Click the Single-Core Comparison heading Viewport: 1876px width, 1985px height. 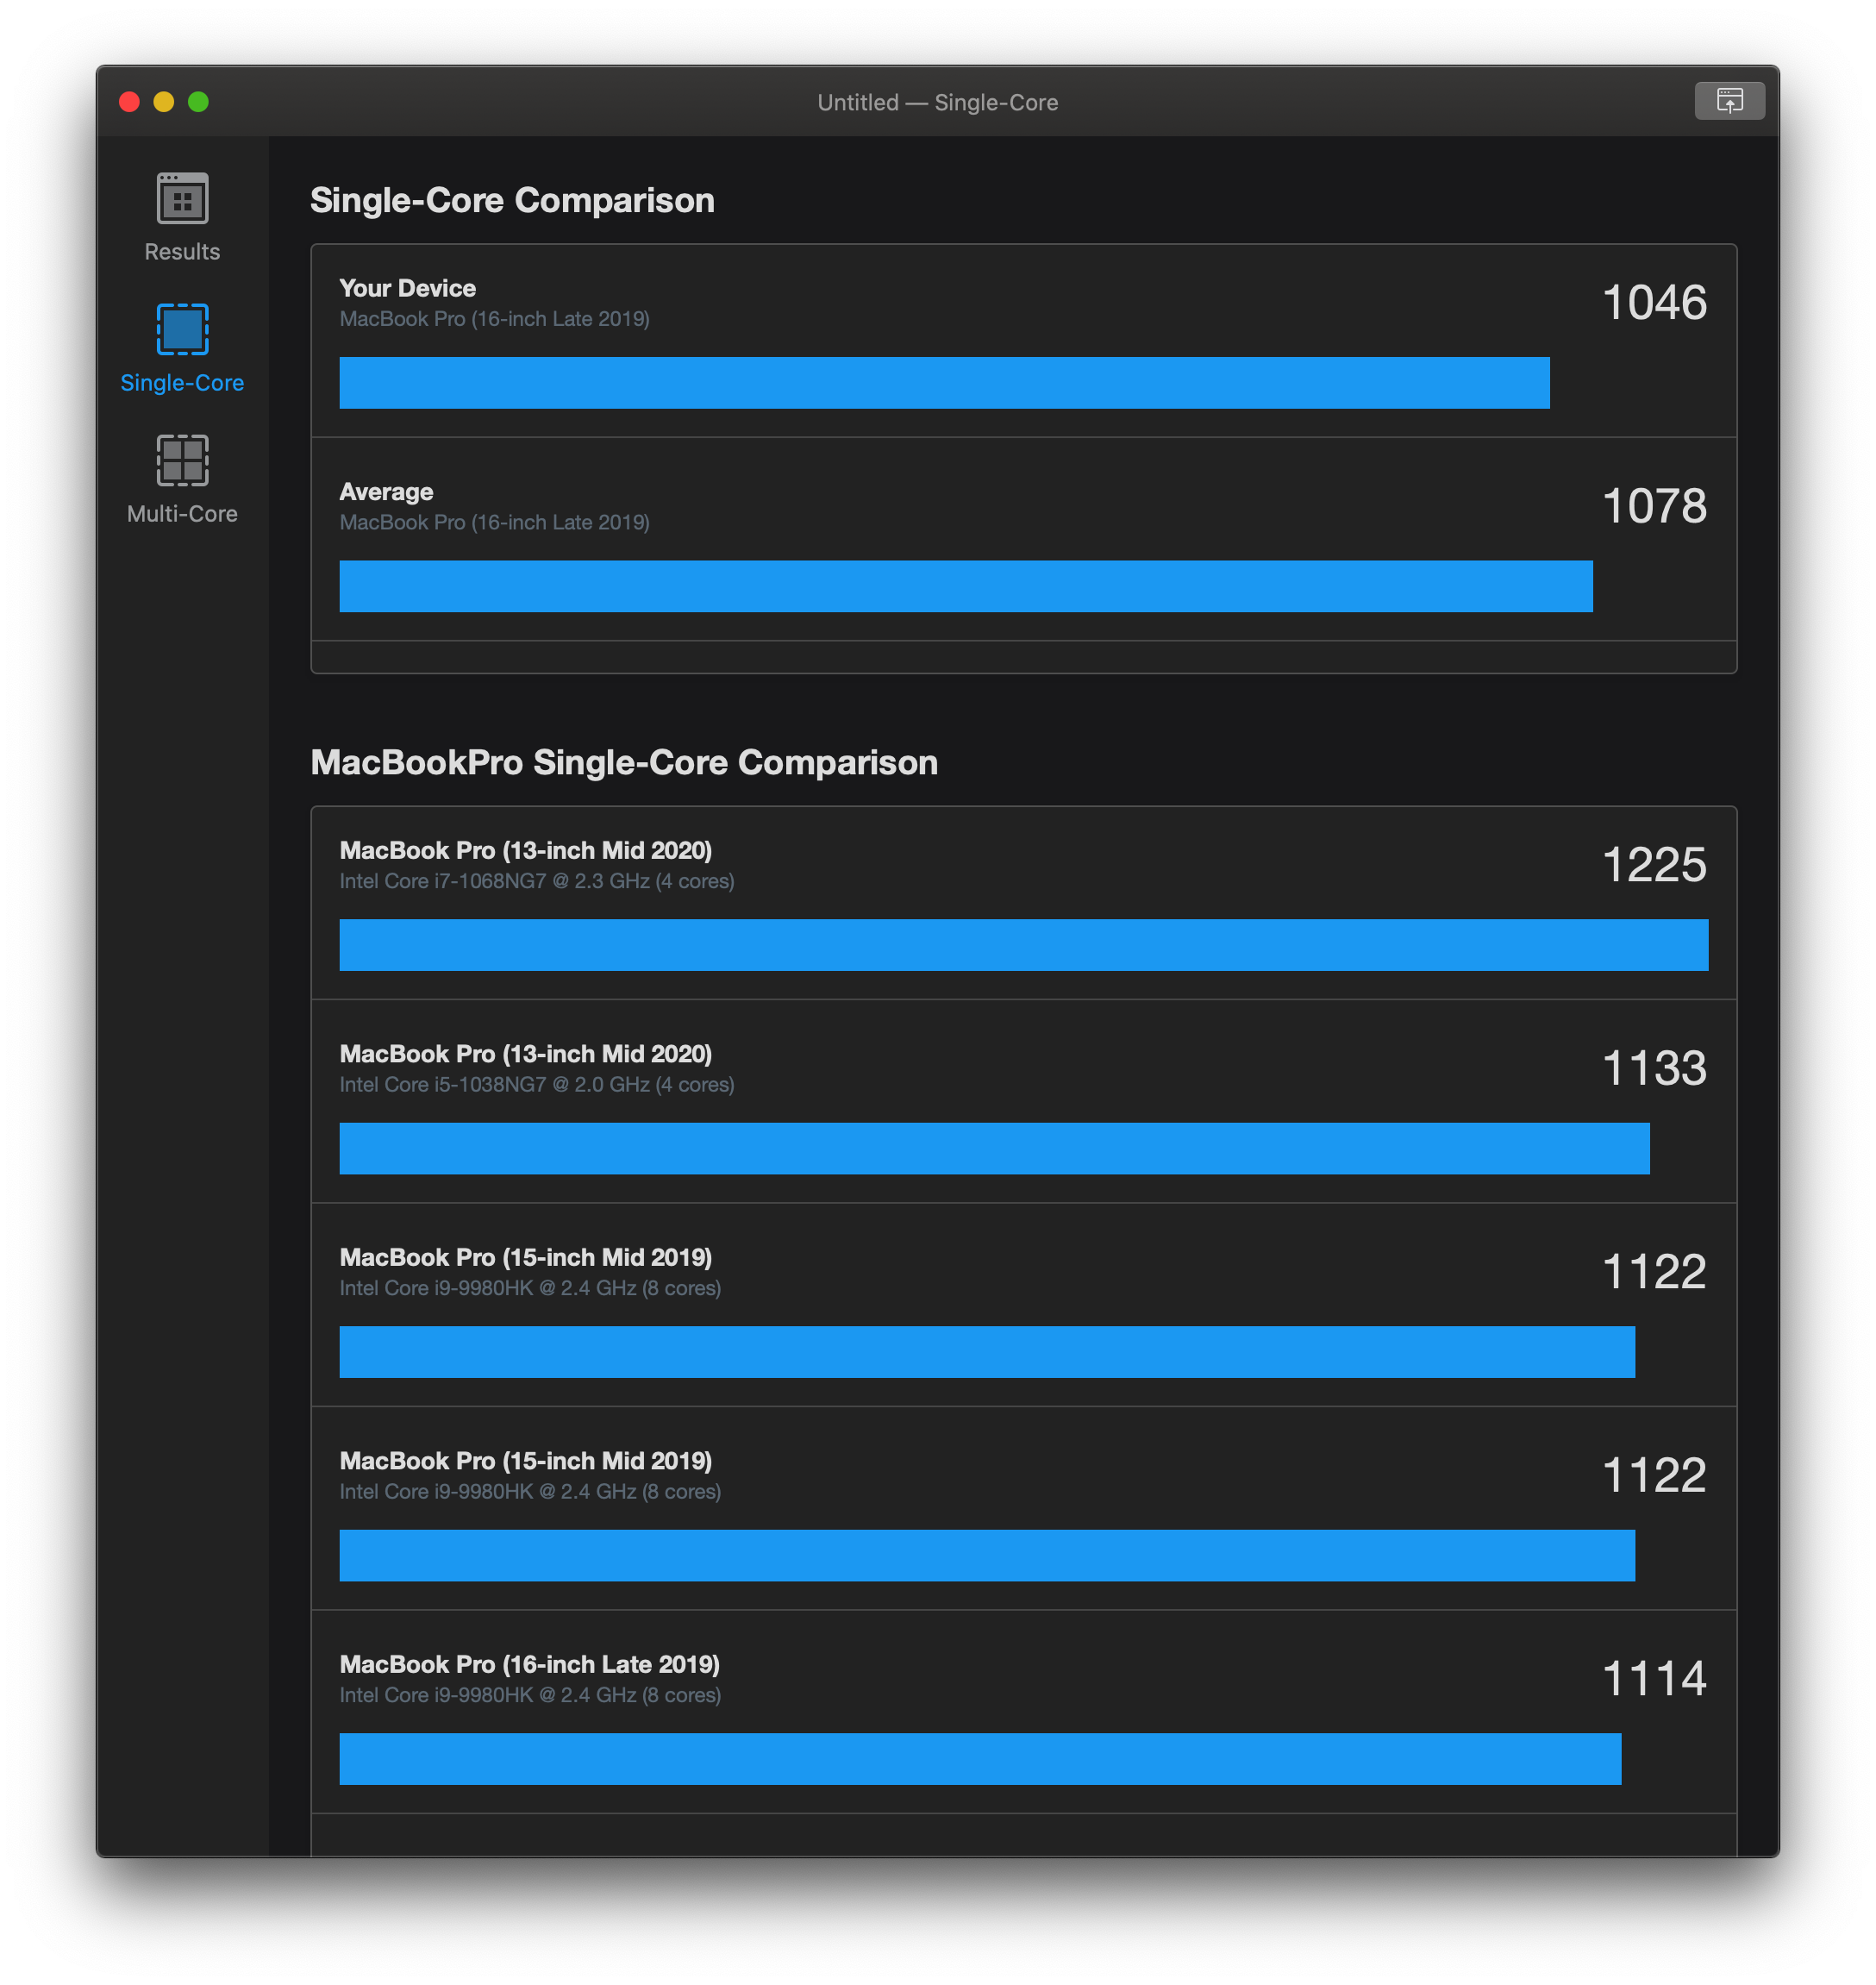click(512, 200)
